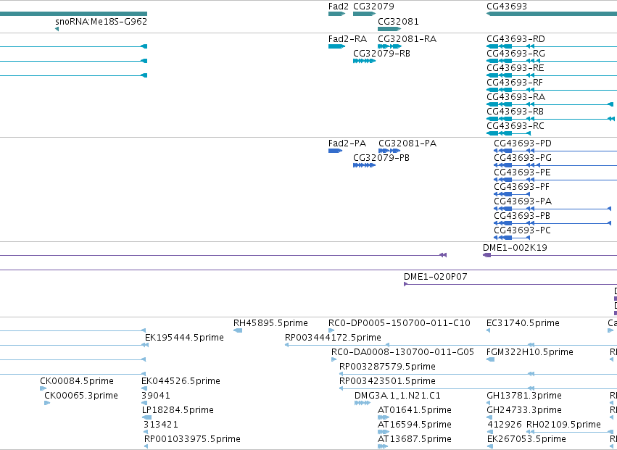Screen dimensions: 617x450
Task: Select EST CK00084.5prime
Action: pyautogui.click(x=76, y=382)
